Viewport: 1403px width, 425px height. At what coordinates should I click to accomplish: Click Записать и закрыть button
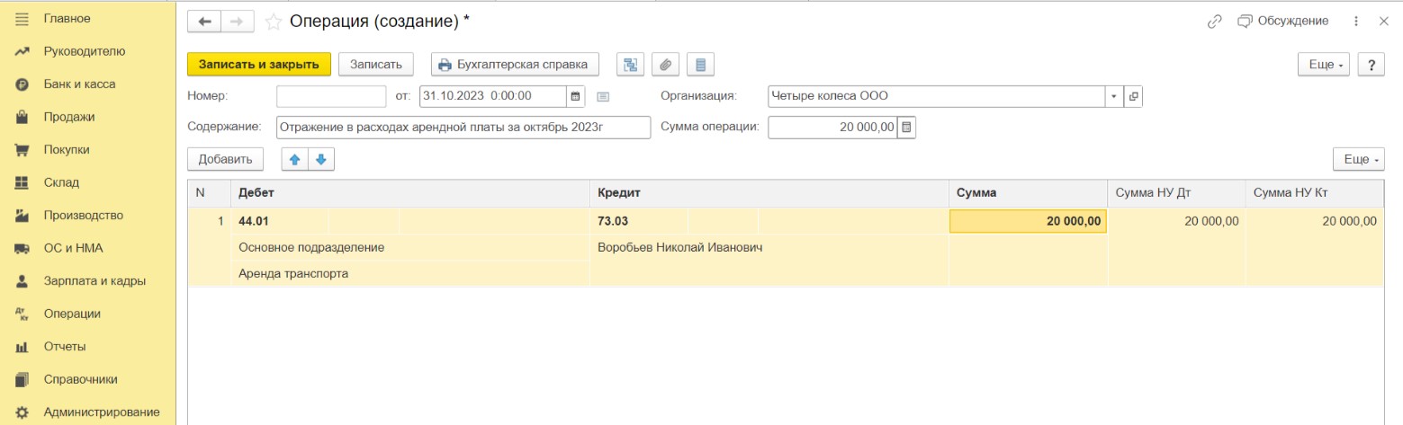pos(259,64)
